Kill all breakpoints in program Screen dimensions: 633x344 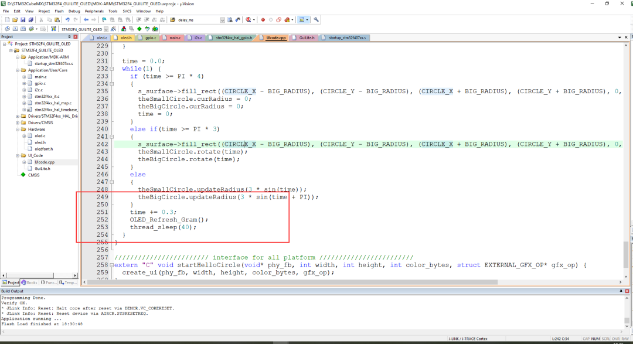tap(286, 19)
